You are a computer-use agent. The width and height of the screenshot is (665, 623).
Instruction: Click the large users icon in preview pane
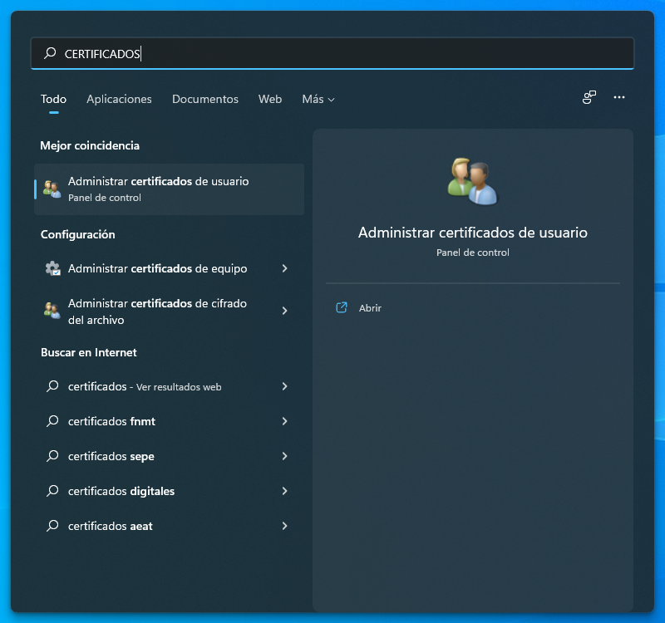click(472, 181)
